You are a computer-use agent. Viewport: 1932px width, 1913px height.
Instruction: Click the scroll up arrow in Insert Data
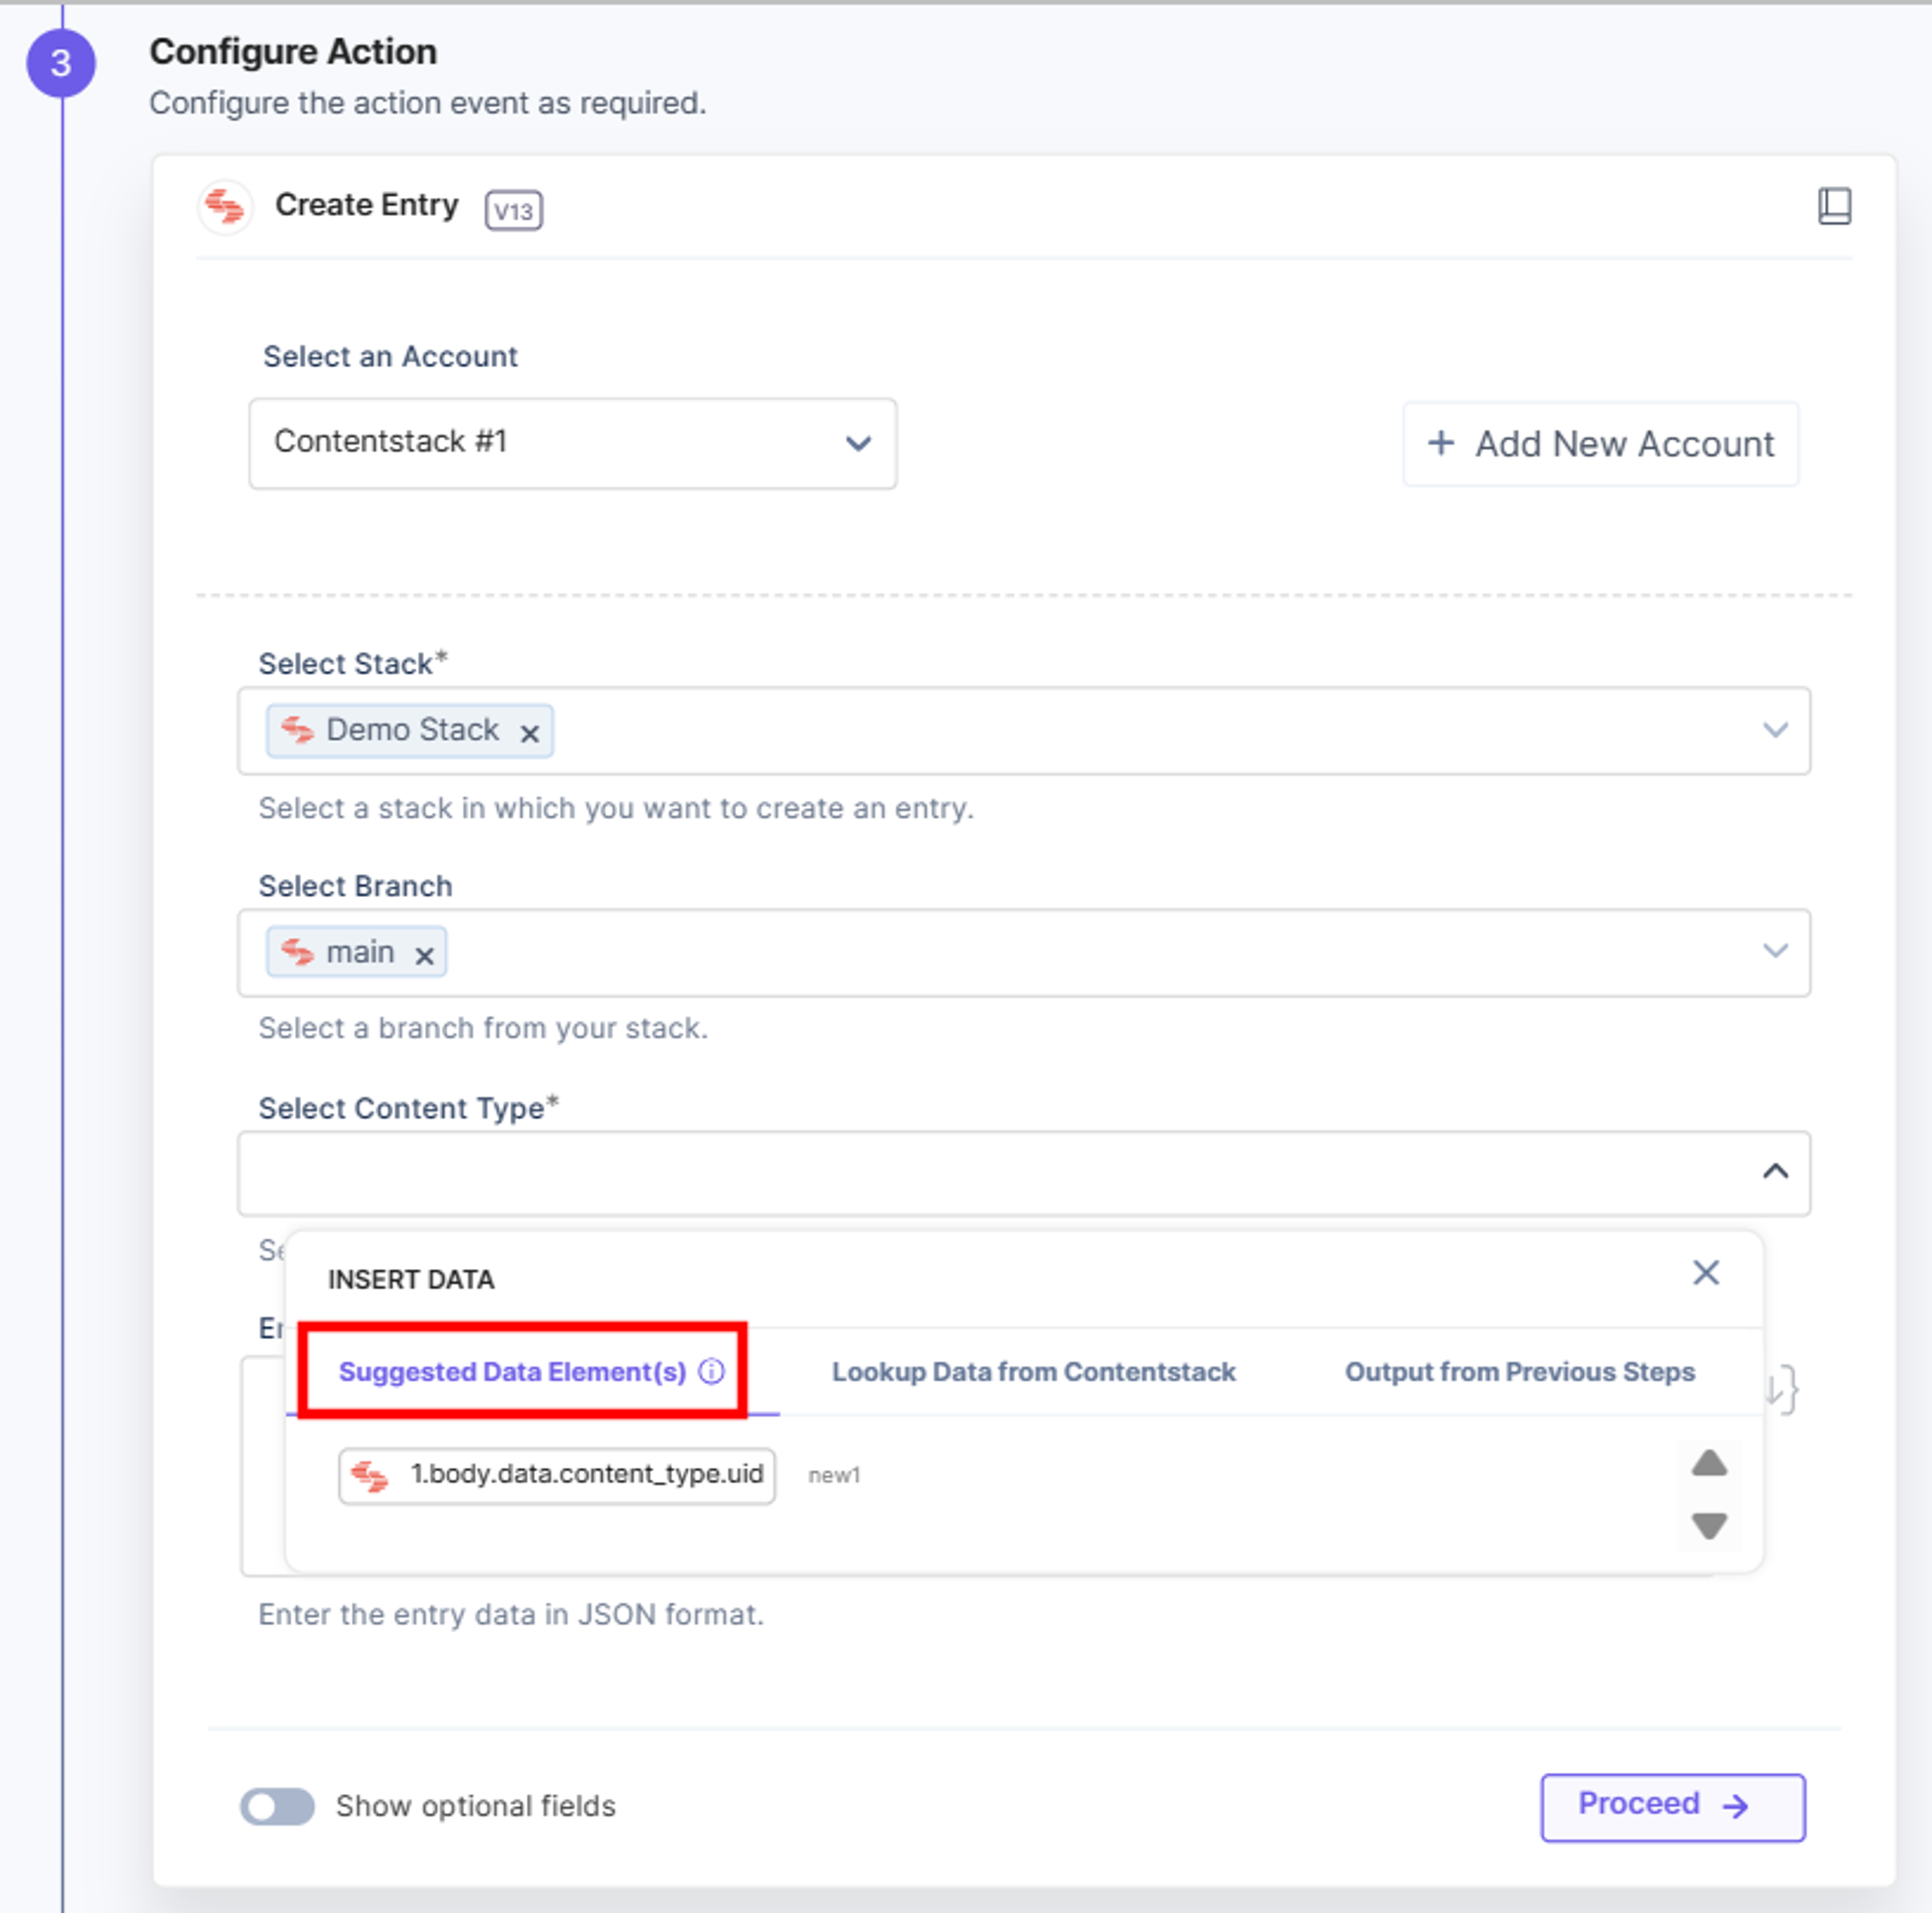pos(1709,1463)
